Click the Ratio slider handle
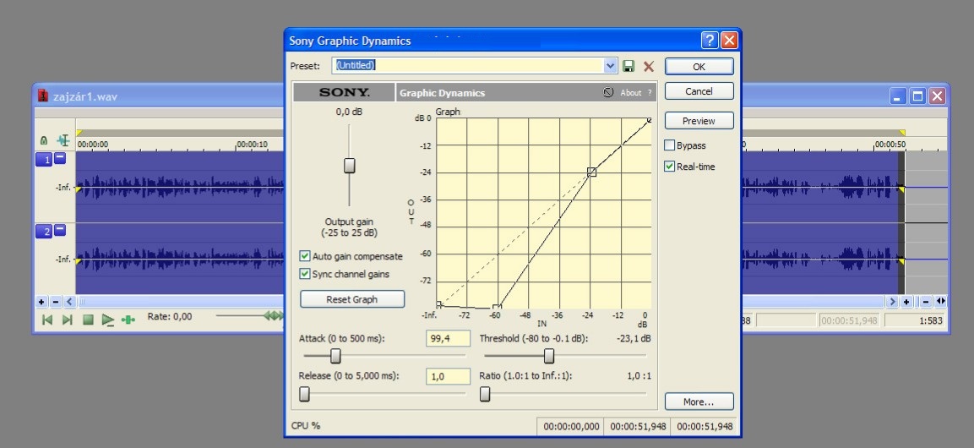Screen dimensions: 974x448 tap(485, 394)
